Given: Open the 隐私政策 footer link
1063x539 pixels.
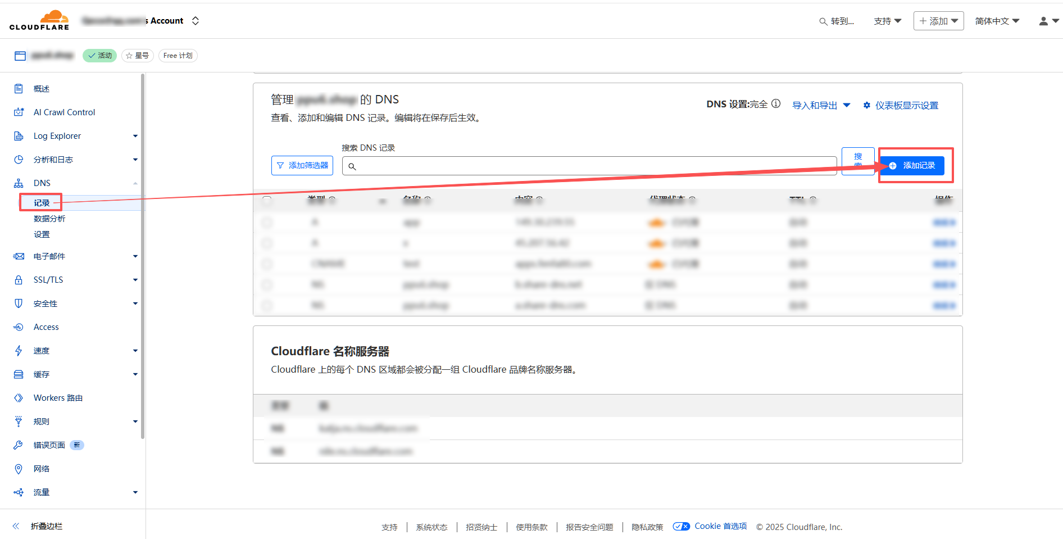Looking at the screenshot, I should coord(647,527).
